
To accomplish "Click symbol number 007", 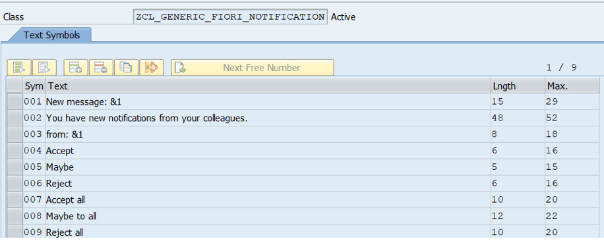I will 33,200.
